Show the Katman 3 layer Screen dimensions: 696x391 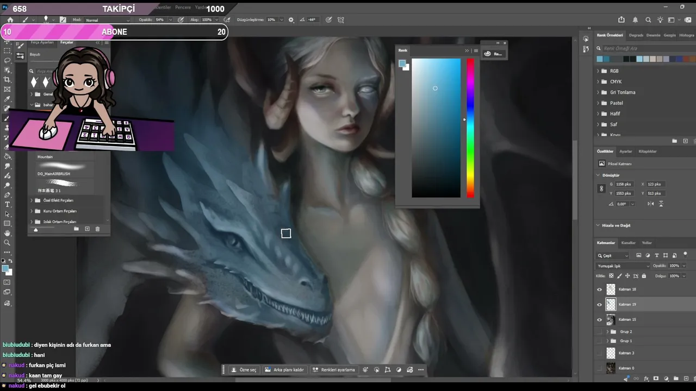(x=600, y=353)
